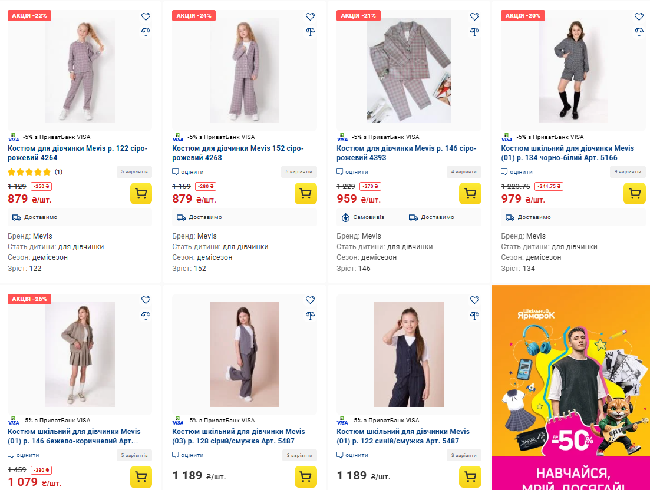Open comment icon for Mevis 152 costume
Screen dimensions: 650x490
pos(176,172)
